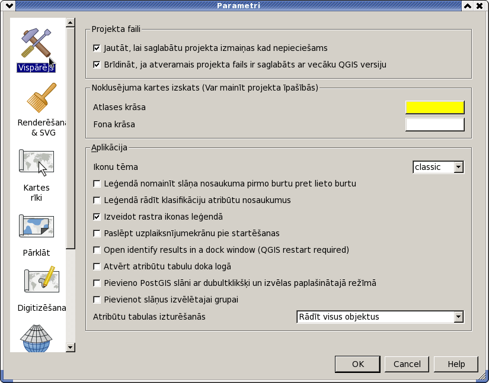Shade the Parametri window with up arrow
The height and width of the screenshot is (383, 489).
[468, 5]
